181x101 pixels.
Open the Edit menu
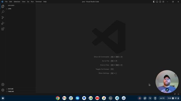click(x=11, y=2)
